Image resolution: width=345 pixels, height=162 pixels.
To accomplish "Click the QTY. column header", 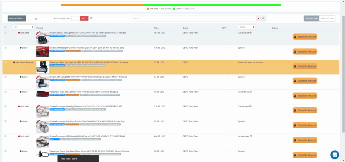I will click(x=224, y=28).
